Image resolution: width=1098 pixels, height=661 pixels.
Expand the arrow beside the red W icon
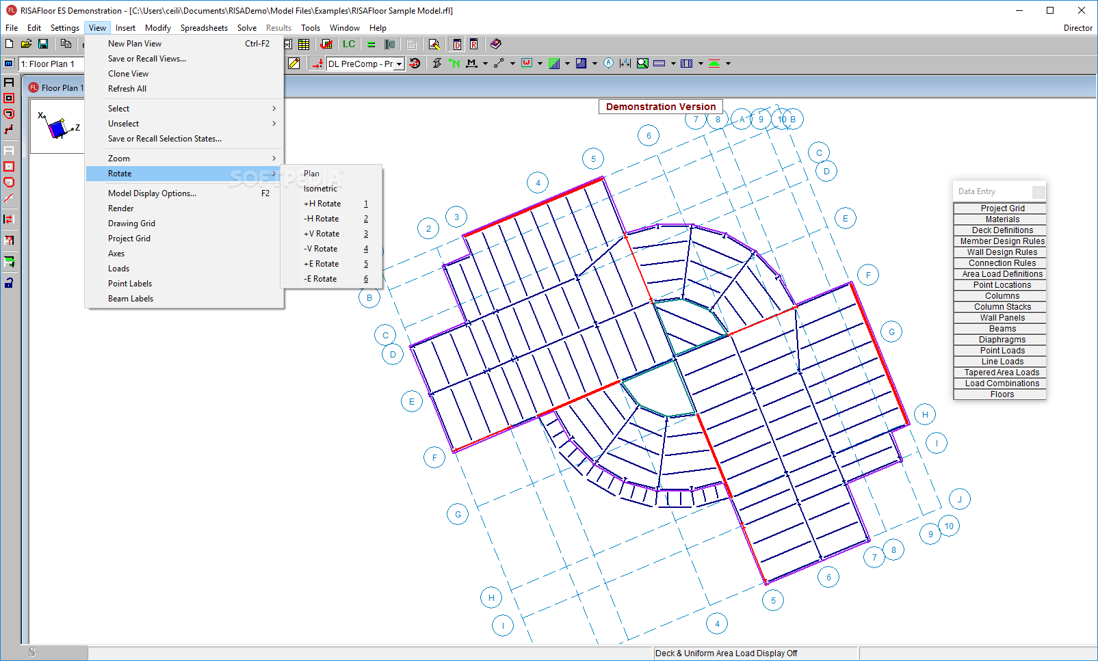point(540,64)
